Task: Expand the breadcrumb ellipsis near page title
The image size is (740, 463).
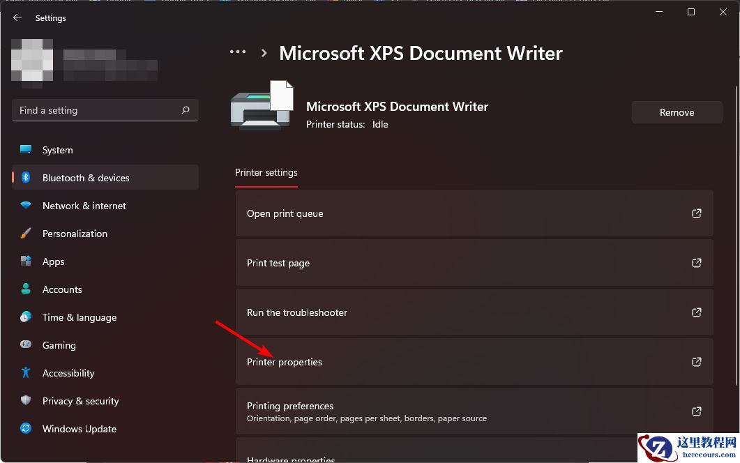Action: [238, 51]
